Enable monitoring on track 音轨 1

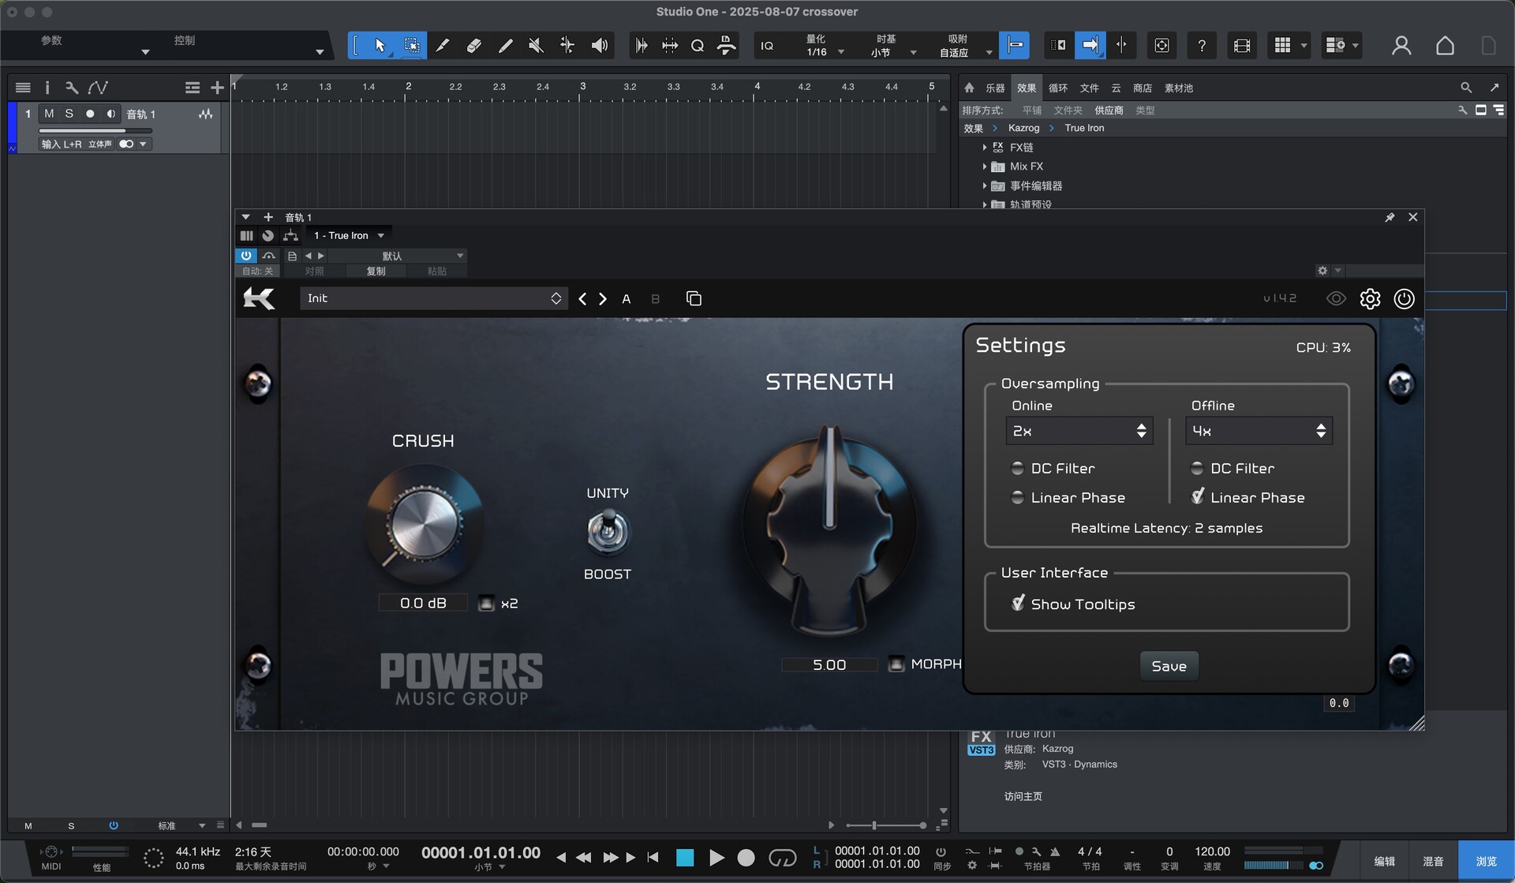(x=110, y=114)
